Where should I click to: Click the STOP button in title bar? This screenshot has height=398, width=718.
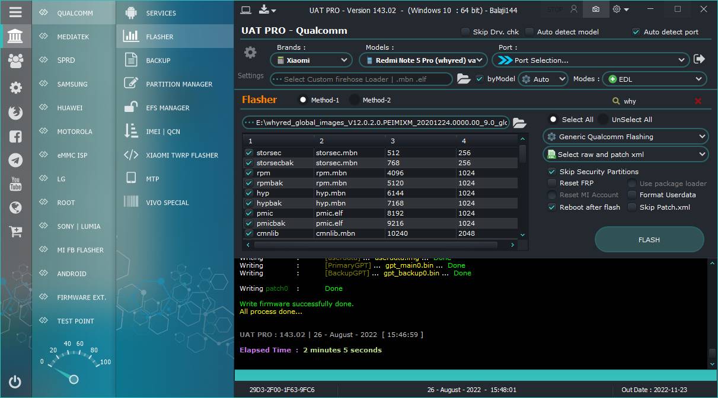pyautogui.click(x=556, y=9)
